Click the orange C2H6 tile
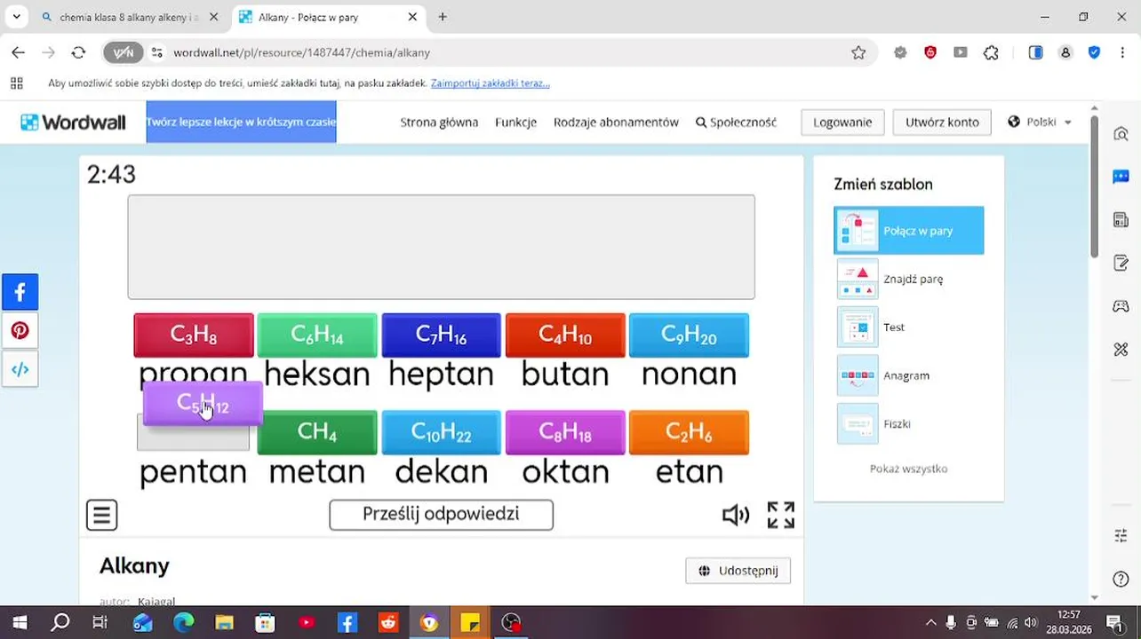The width and height of the screenshot is (1141, 639). click(689, 432)
